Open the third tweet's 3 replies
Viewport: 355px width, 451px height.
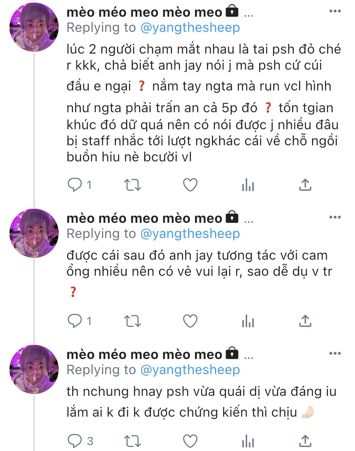point(80,441)
